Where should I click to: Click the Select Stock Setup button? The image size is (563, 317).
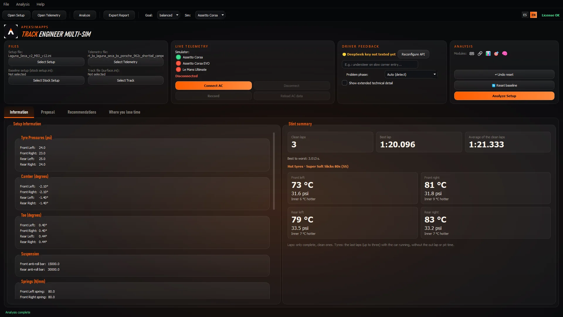[x=46, y=80]
